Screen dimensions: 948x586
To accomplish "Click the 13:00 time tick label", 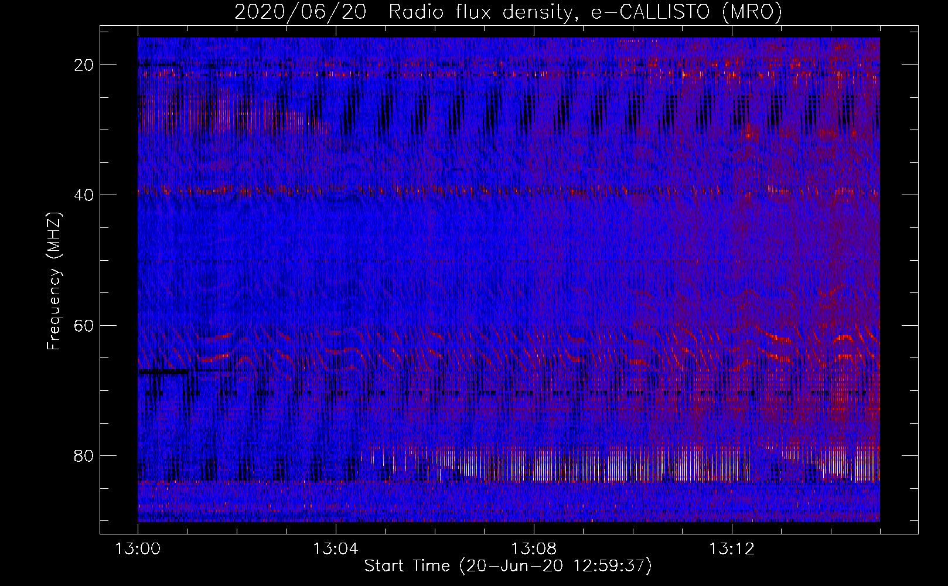I will (x=138, y=549).
